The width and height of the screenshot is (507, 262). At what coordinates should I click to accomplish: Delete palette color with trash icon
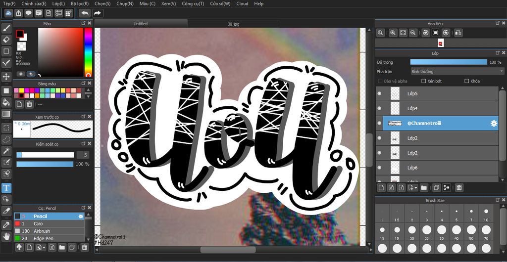coord(29,104)
